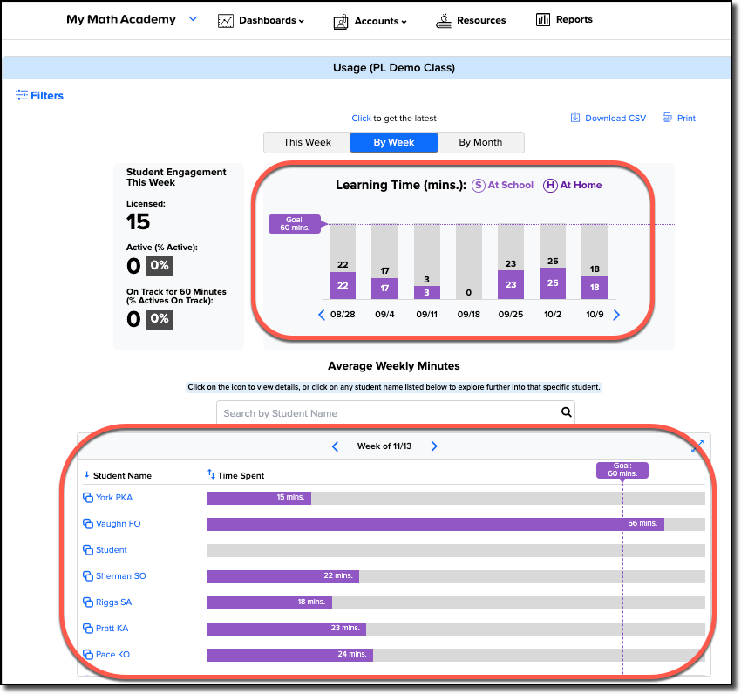Click the 'Click' to get latest link

point(361,119)
